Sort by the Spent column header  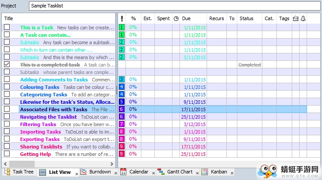pyautogui.click(x=164, y=18)
